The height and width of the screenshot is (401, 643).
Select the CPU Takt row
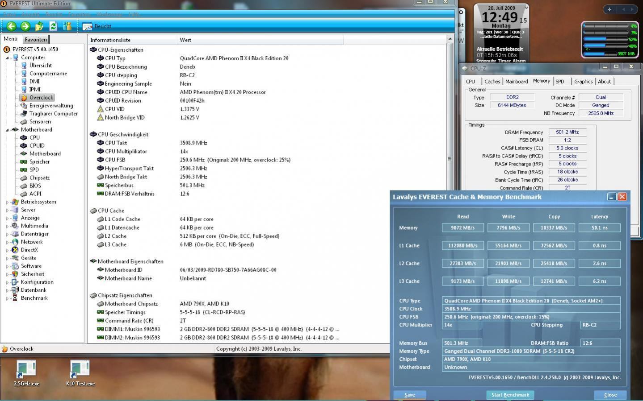pos(267,143)
